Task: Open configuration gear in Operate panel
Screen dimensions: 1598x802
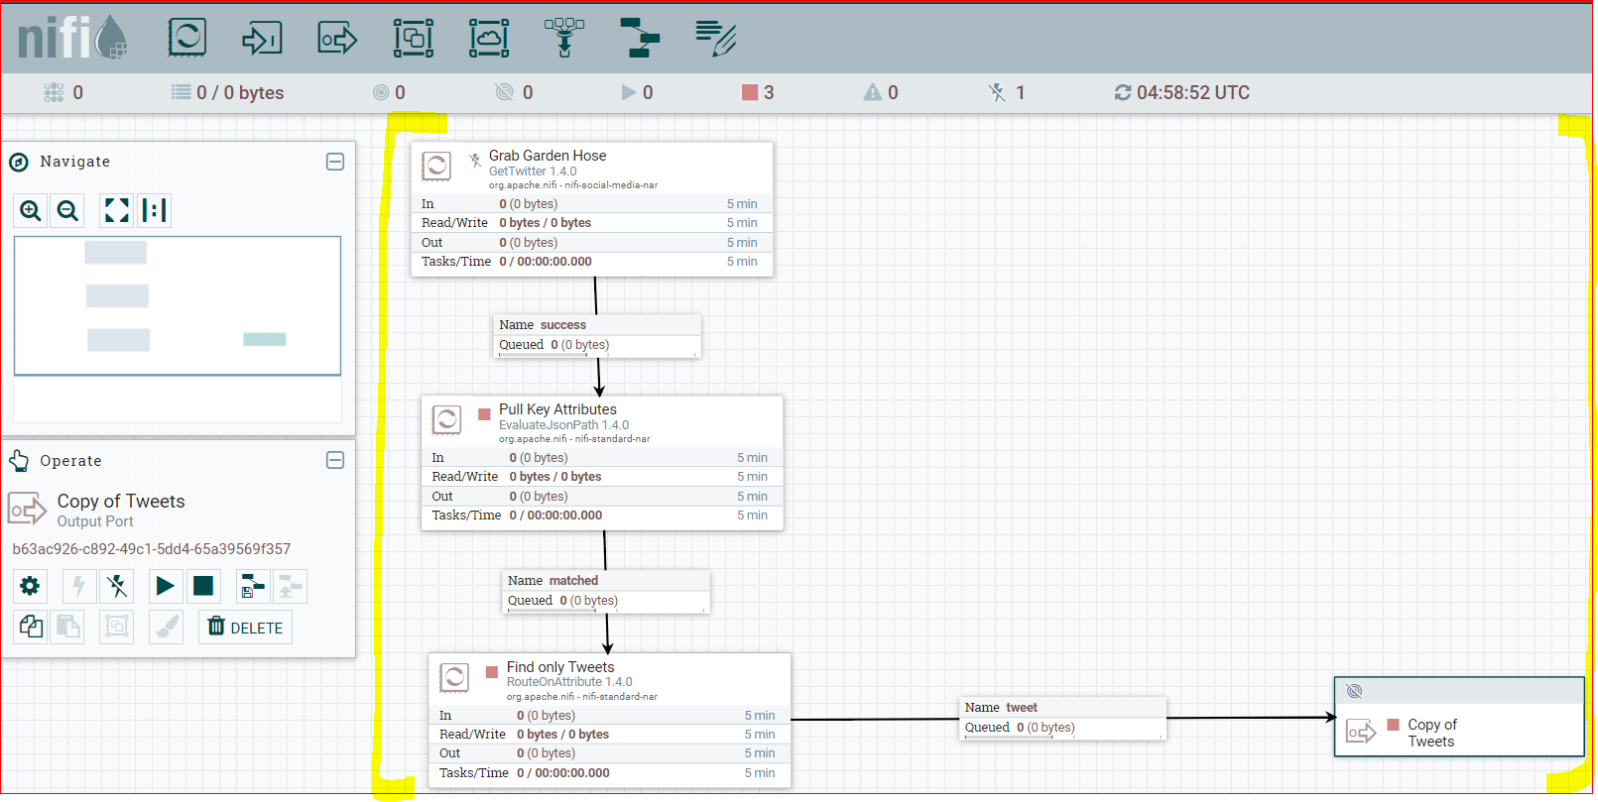Action: click(x=30, y=586)
